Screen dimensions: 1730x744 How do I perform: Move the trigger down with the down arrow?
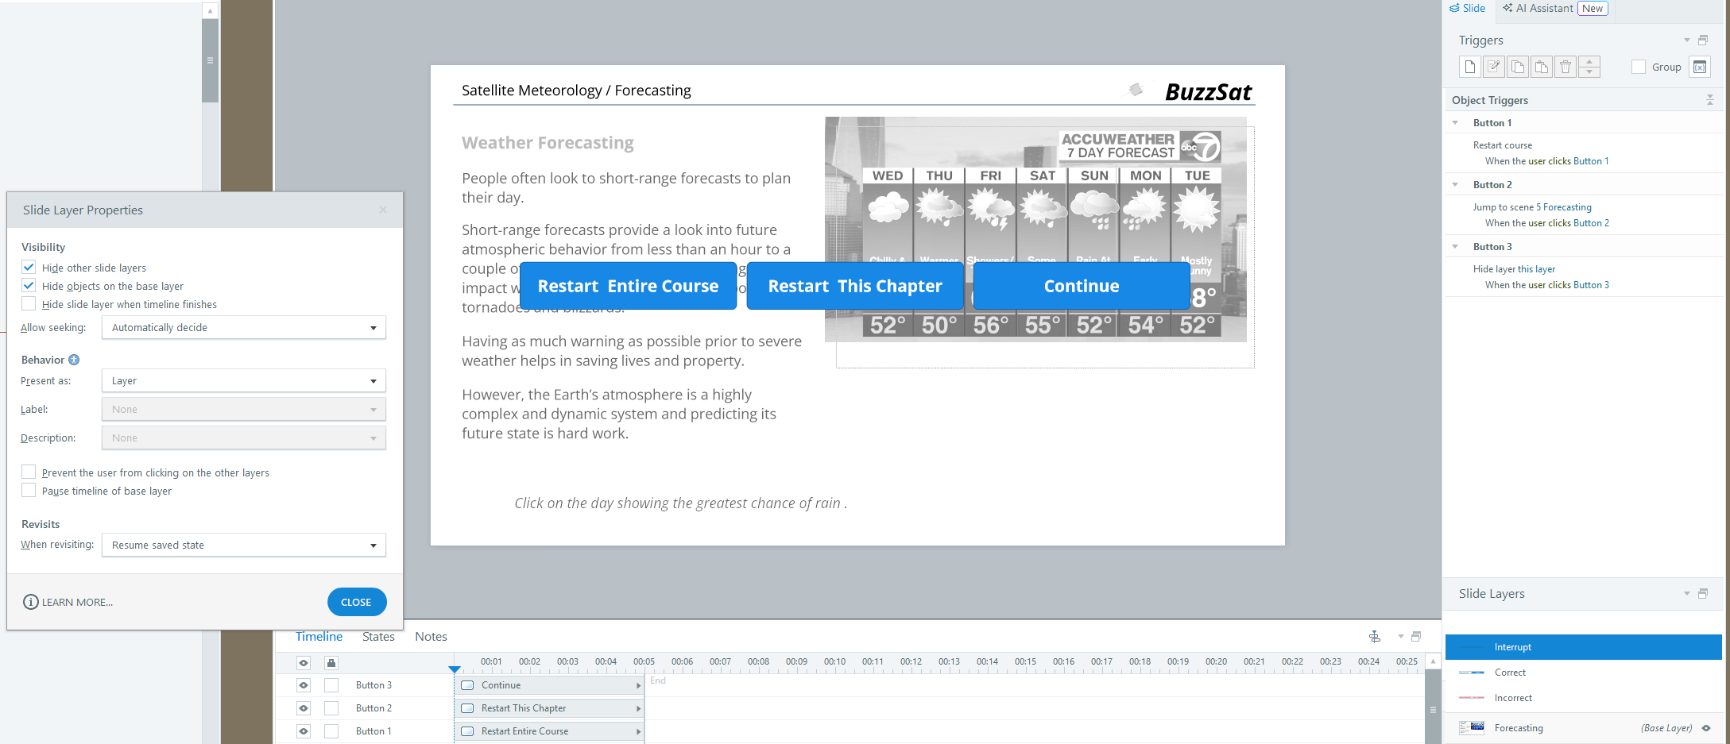click(1589, 72)
